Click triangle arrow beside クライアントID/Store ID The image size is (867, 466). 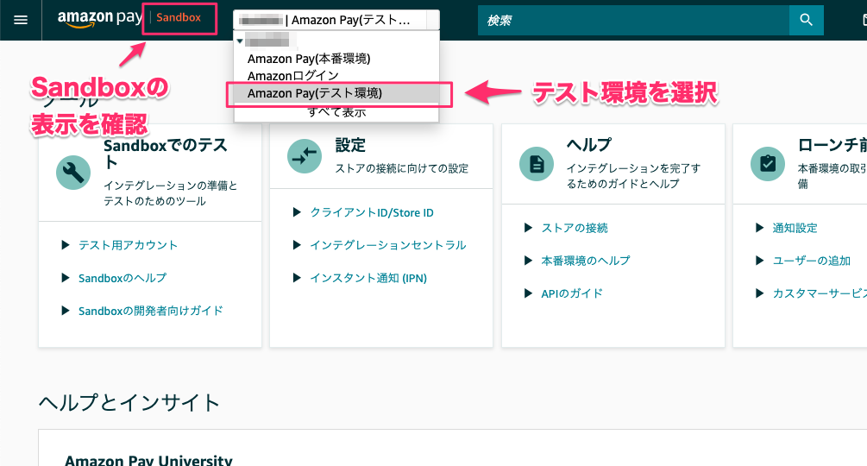click(297, 212)
